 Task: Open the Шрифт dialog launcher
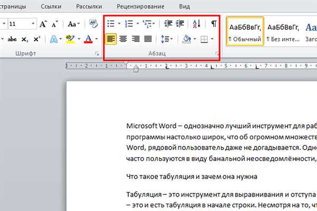click(97, 53)
